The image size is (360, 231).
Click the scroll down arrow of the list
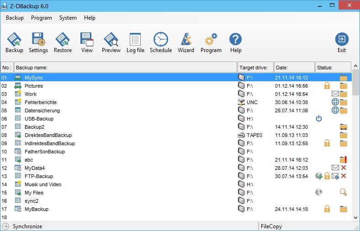(355, 218)
